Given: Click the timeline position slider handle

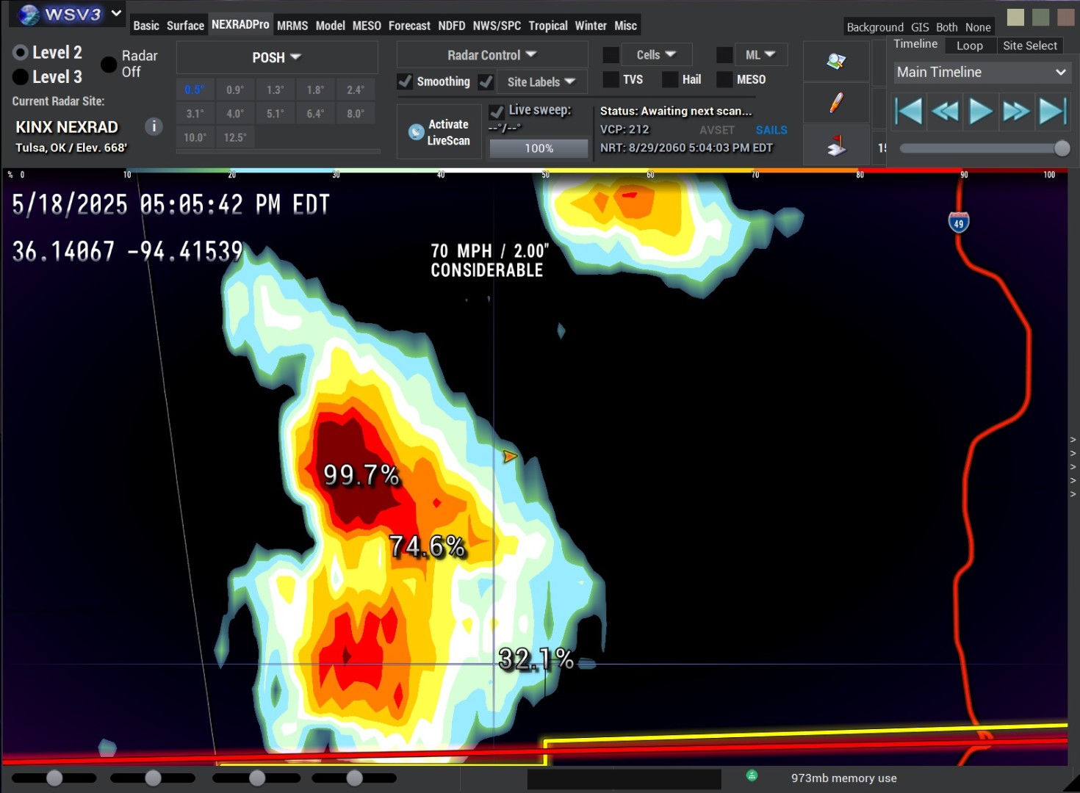Looking at the screenshot, I should tap(1062, 148).
